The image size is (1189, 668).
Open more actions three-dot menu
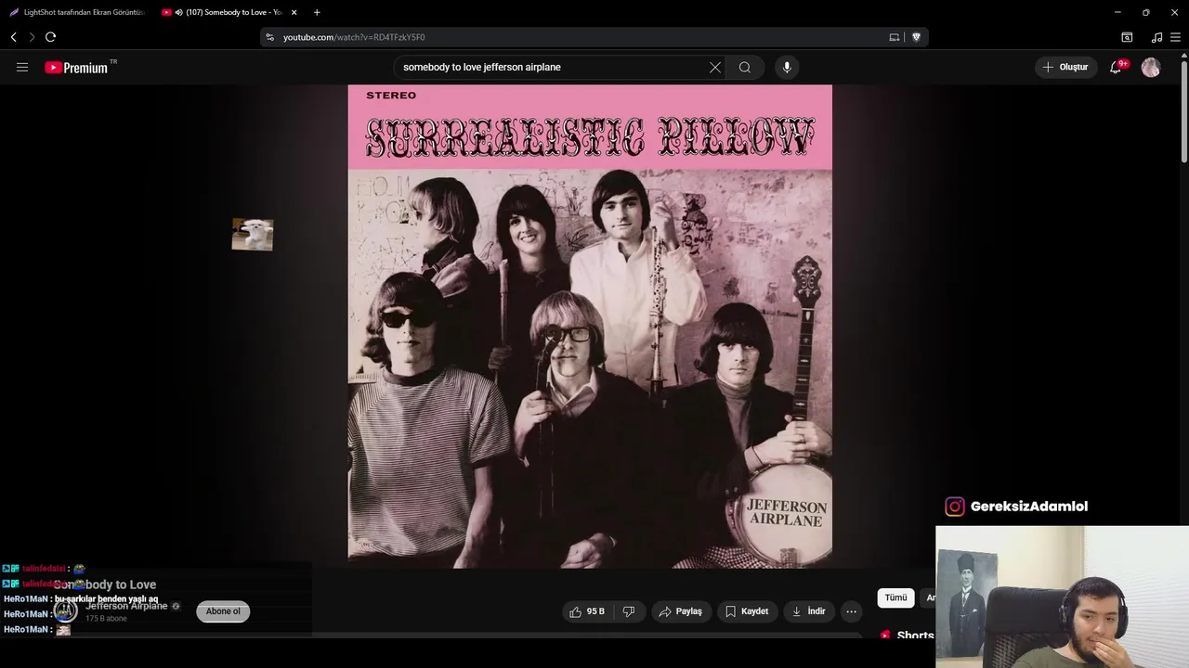(x=851, y=611)
